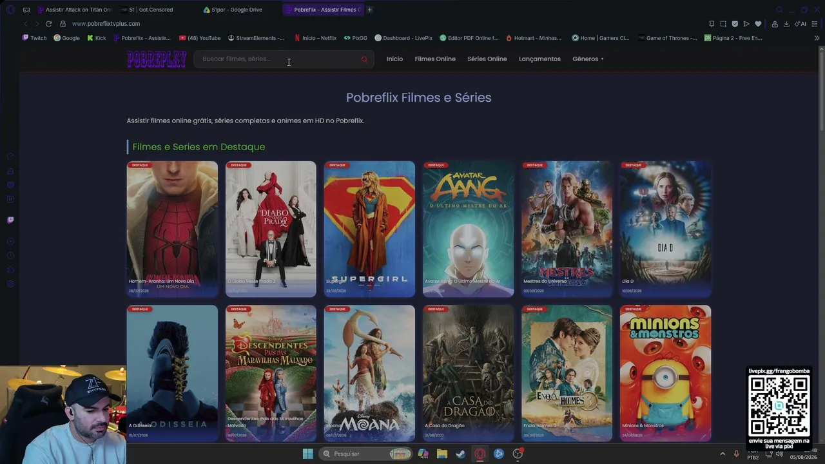Open the browser downloads icon
This screenshot has width=825, height=464.
pos(786,24)
